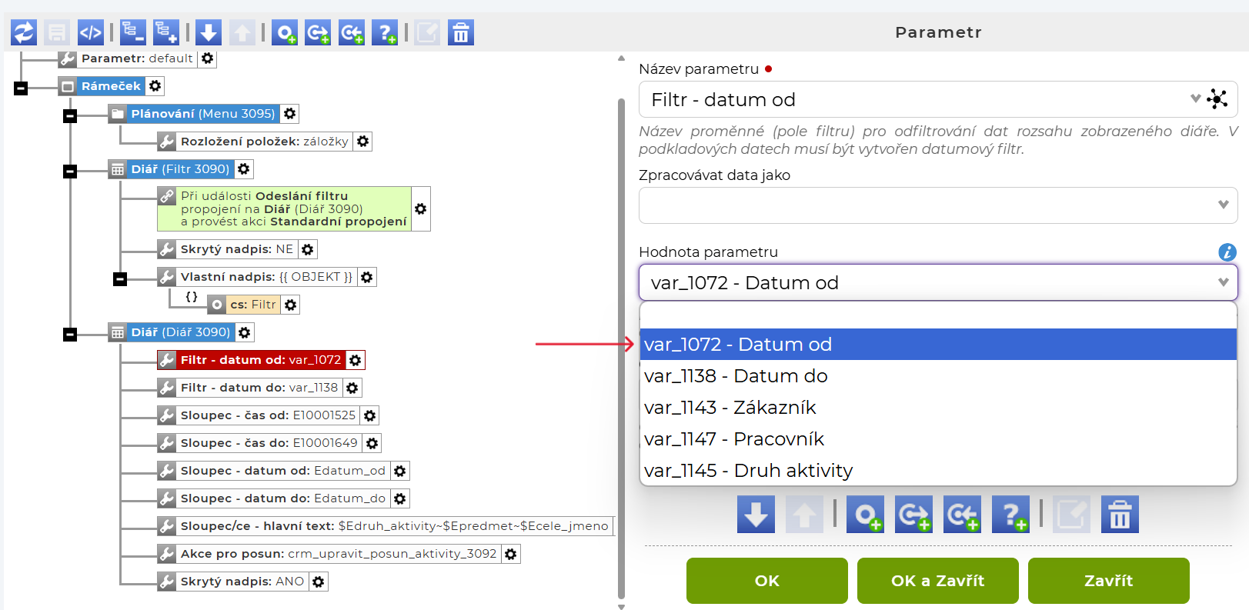Image resolution: width=1249 pixels, height=610 pixels.
Task: Collapse the Rámeček tree node
Action: coord(21,88)
